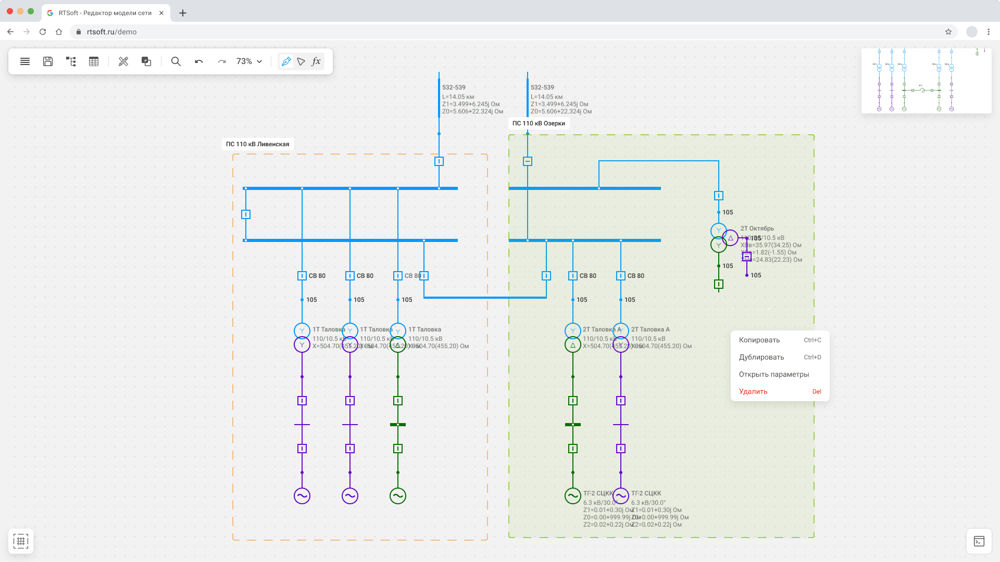The image size is (1000, 562).
Task: Click the save diskette icon
Action: pyautogui.click(x=48, y=61)
